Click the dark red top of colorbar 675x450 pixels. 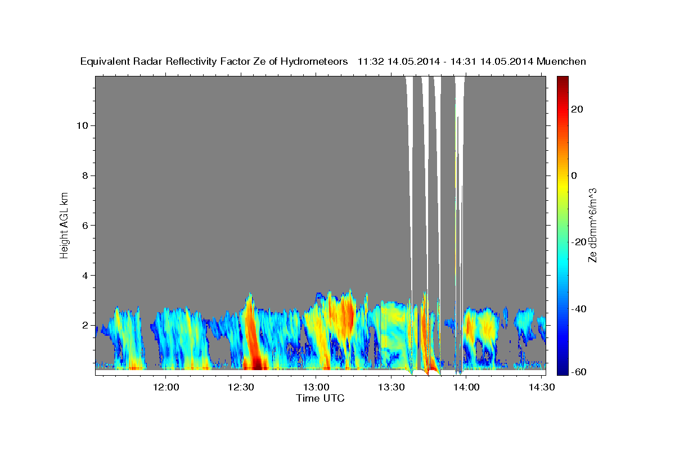tap(562, 82)
